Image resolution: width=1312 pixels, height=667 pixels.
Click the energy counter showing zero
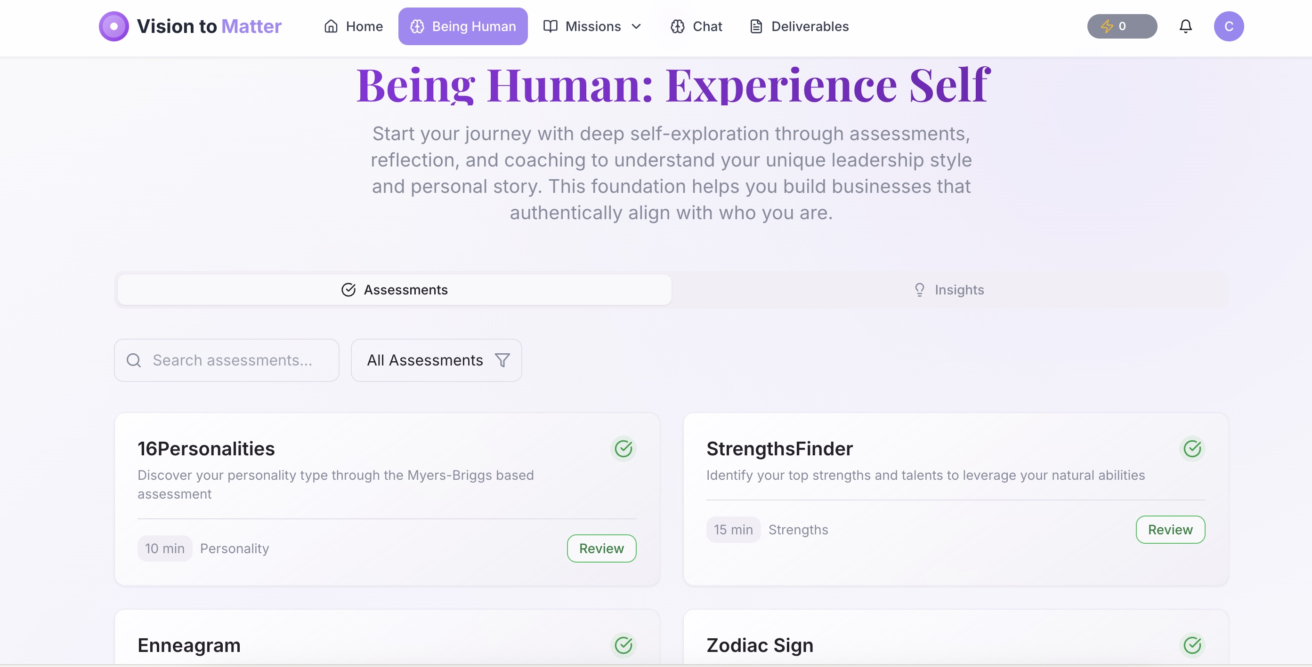pos(1122,26)
